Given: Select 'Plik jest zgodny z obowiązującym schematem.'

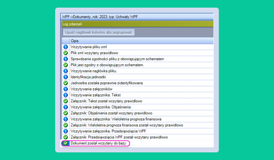Looking at the screenshot, I should [107, 65].
